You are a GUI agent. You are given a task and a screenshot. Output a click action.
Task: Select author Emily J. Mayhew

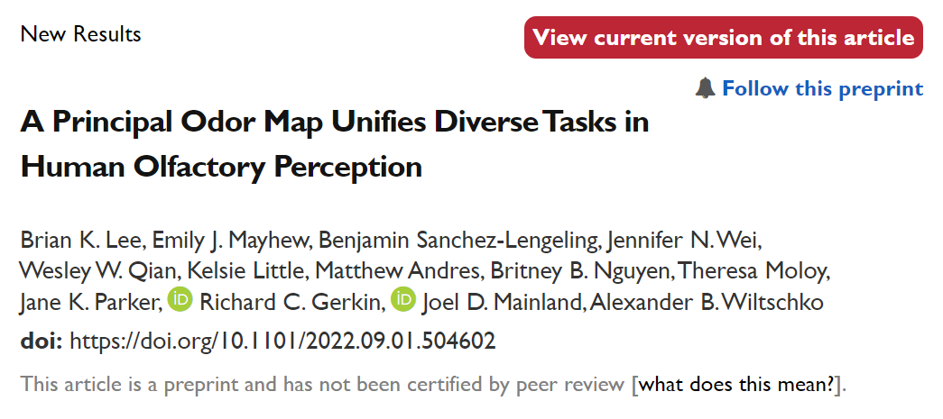[230, 240]
